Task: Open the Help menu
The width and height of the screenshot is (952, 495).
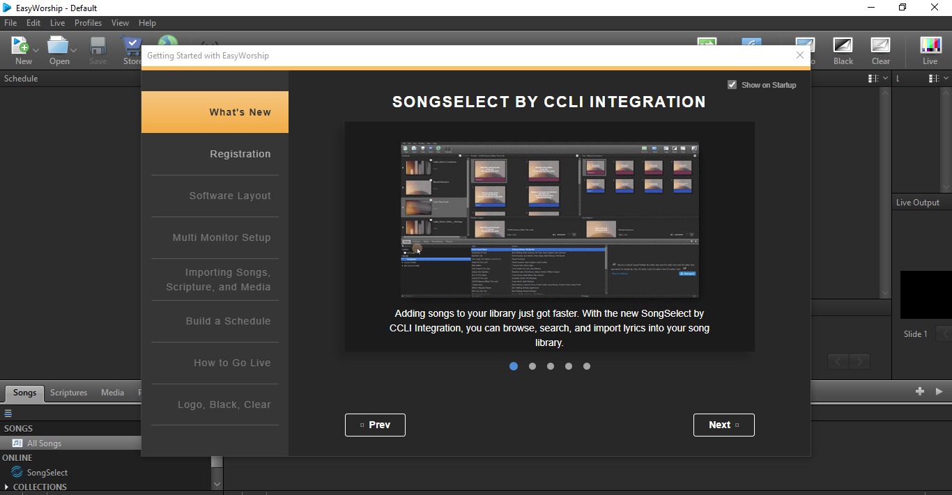Action: 147,23
